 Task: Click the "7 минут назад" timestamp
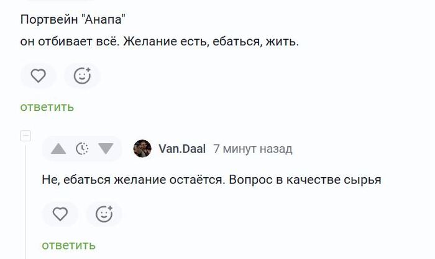pyautogui.click(x=252, y=149)
